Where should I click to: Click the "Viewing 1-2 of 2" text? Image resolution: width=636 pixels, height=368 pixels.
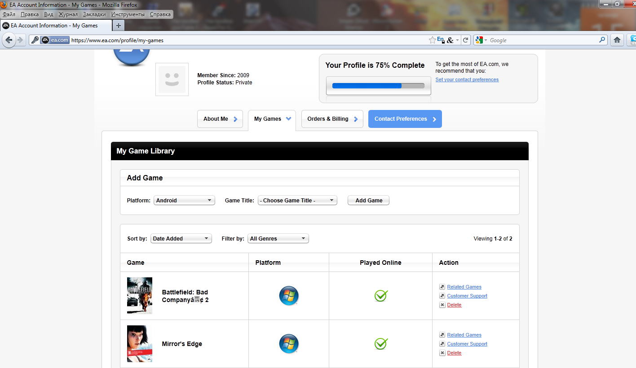click(493, 239)
